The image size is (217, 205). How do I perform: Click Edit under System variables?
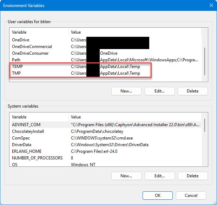tap(159, 176)
